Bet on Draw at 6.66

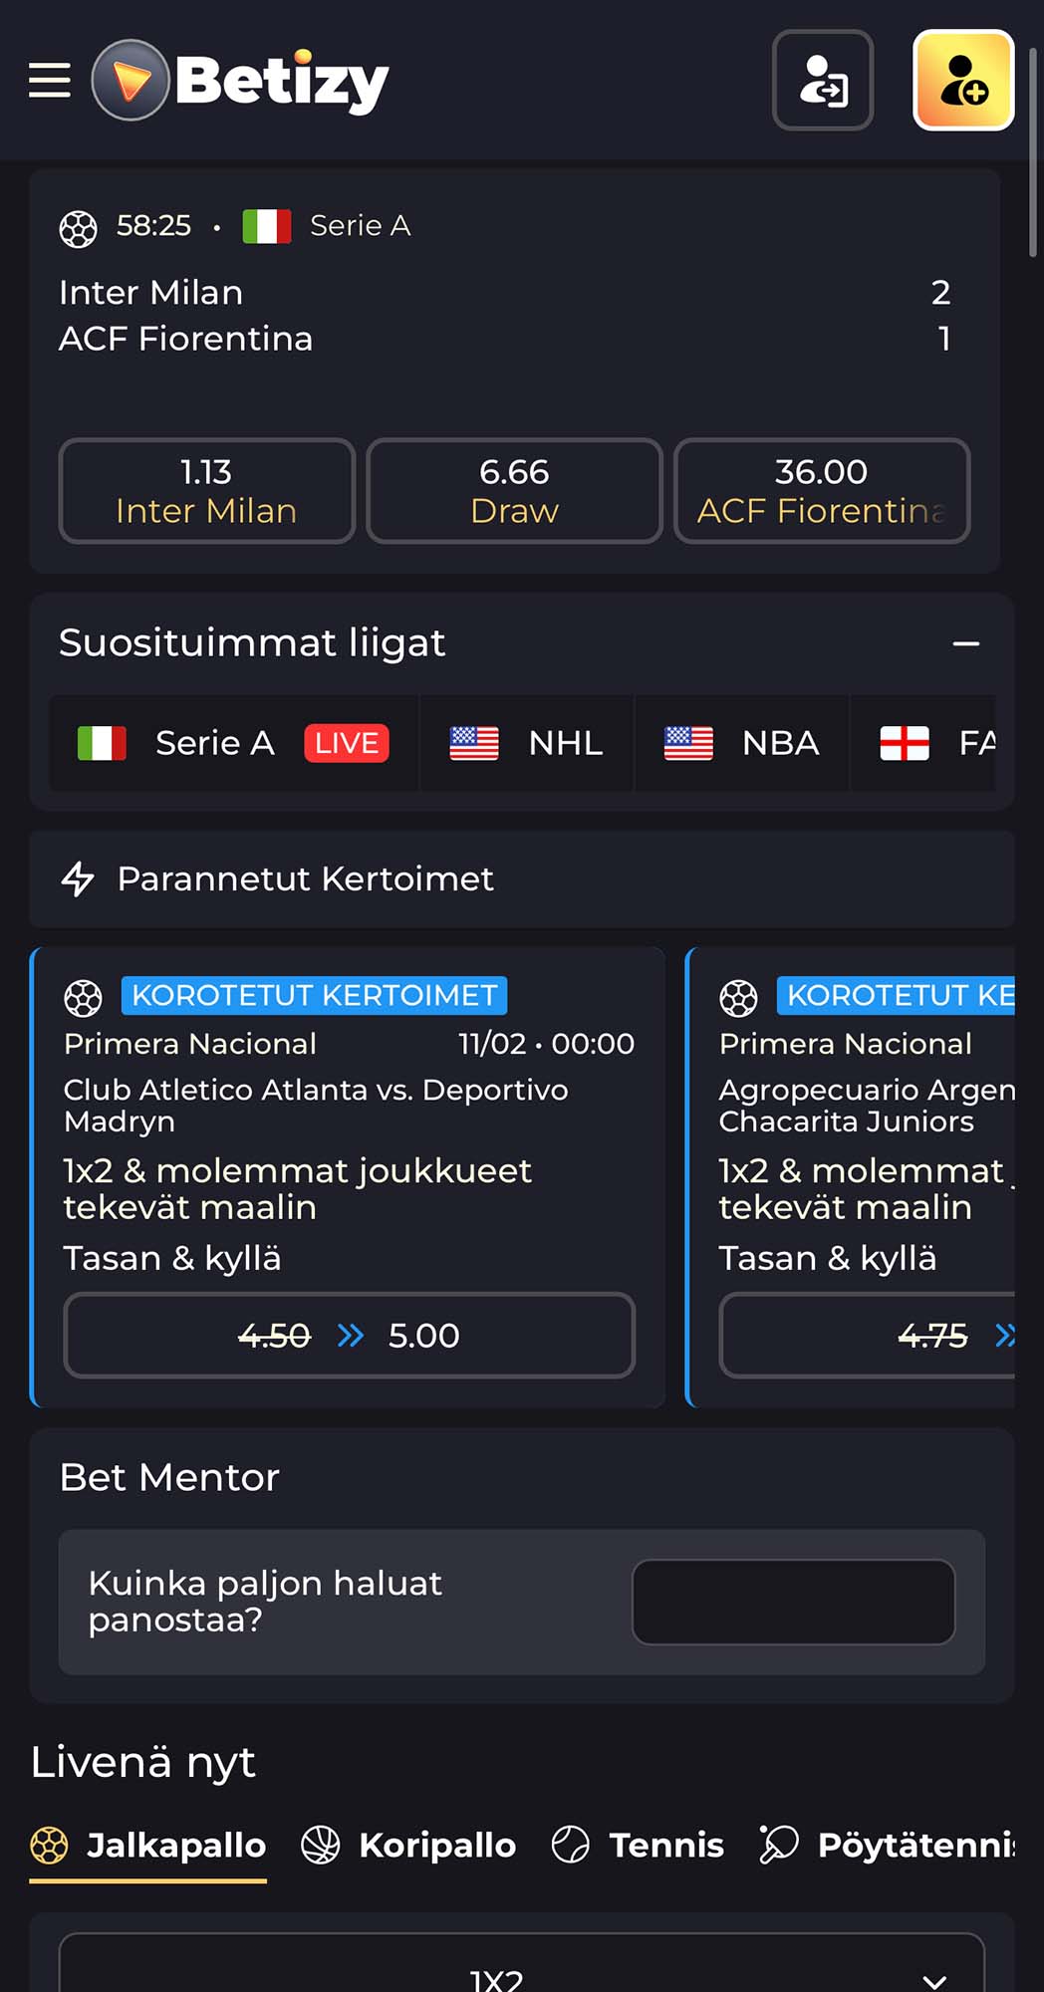click(514, 491)
